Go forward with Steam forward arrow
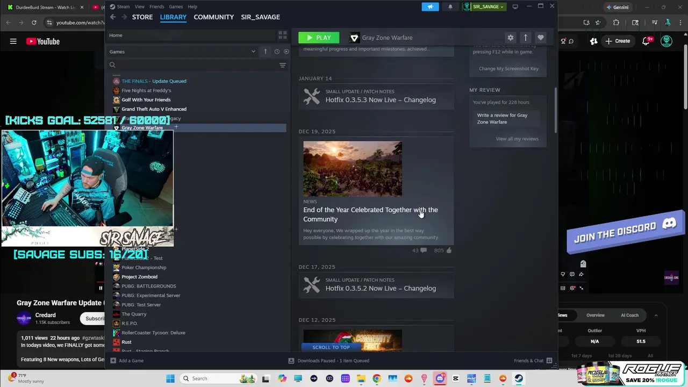 124,17
